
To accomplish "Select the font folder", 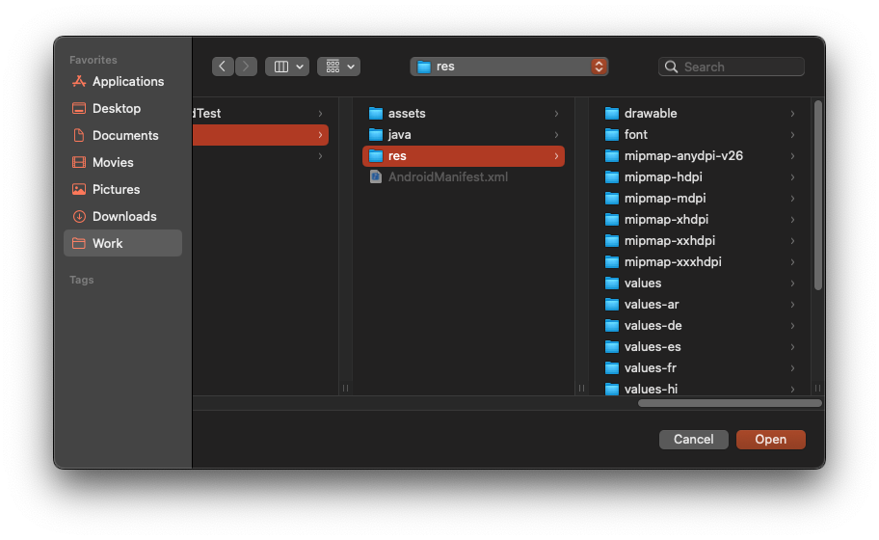I will 701,135.
